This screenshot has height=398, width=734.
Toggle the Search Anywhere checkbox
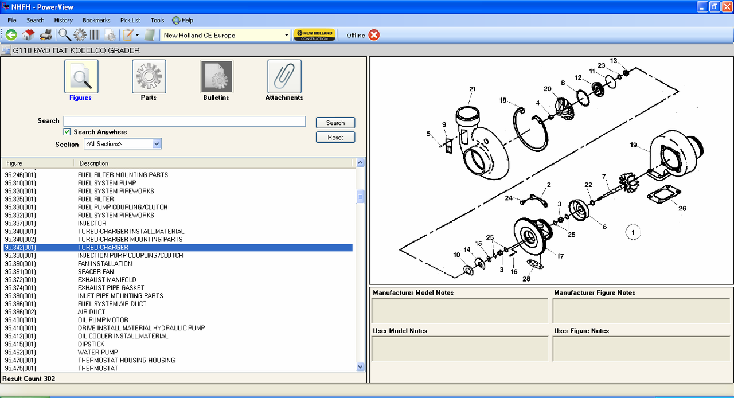(67, 132)
